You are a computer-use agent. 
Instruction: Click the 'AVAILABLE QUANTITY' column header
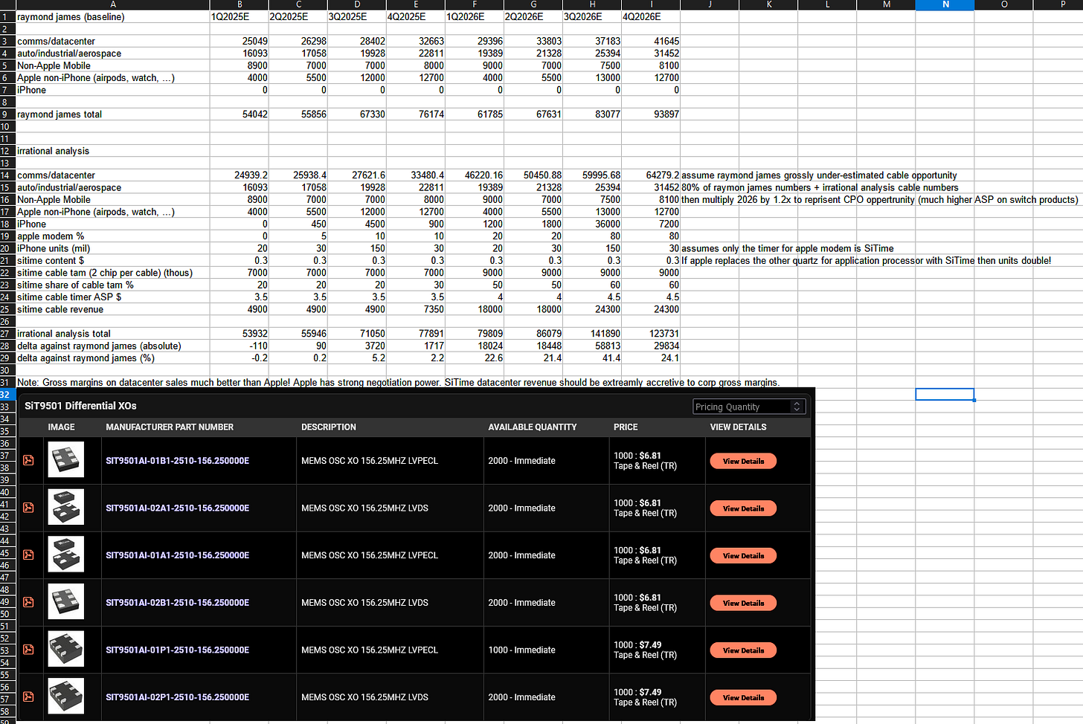(x=533, y=427)
